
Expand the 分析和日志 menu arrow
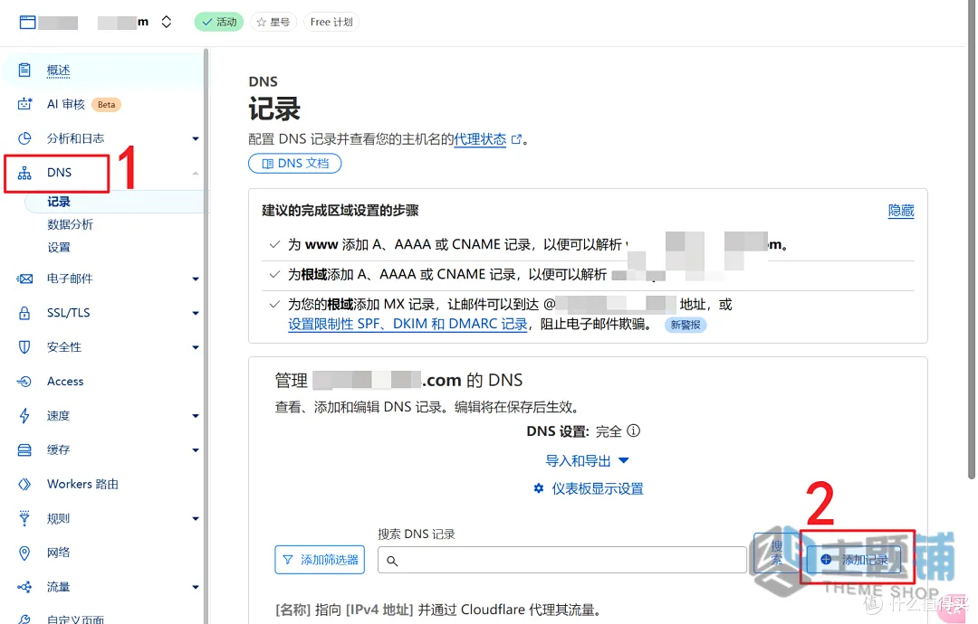(x=196, y=139)
